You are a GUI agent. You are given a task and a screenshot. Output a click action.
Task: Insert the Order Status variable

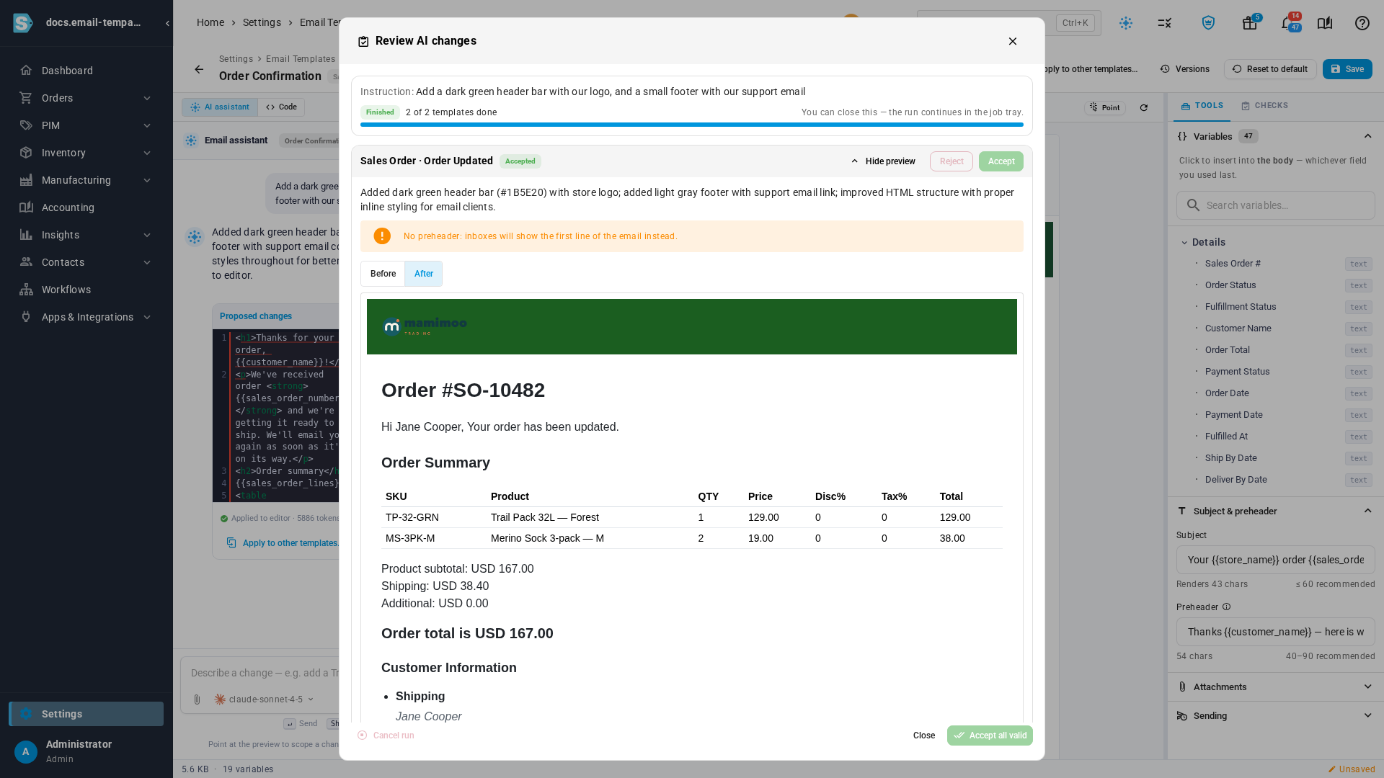tap(1275, 285)
